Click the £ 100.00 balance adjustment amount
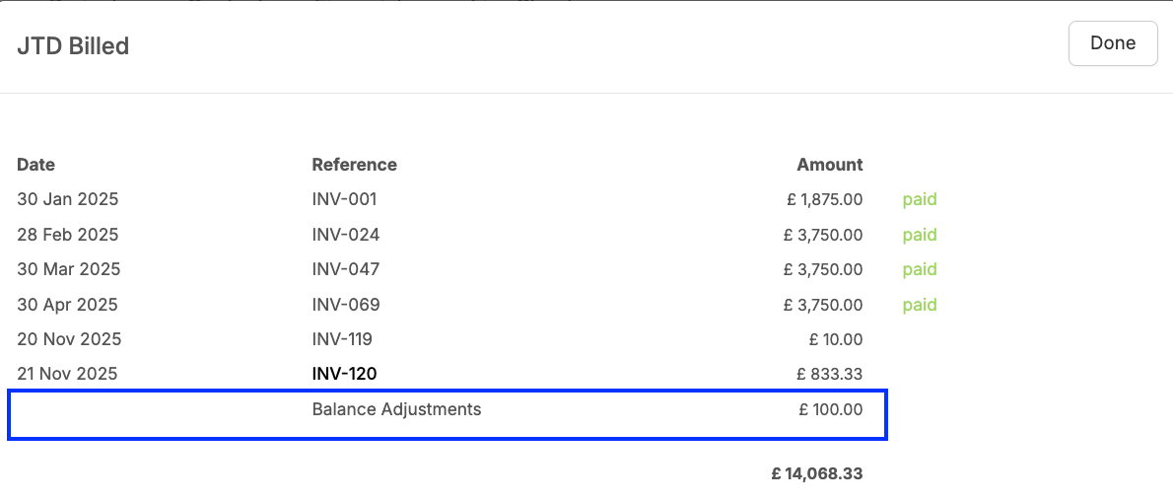The image size is (1173, 501). click(x=830, y=409)
